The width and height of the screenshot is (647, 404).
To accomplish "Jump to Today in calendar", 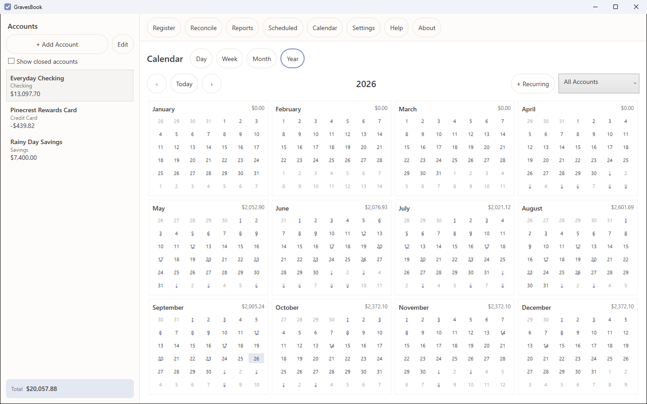I will pos(184,84).
